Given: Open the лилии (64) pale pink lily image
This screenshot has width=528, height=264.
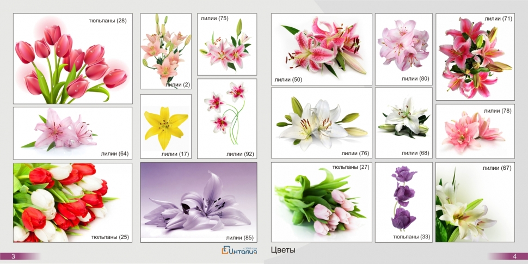Looking at the screenshot, I should (x=72, y=133).
